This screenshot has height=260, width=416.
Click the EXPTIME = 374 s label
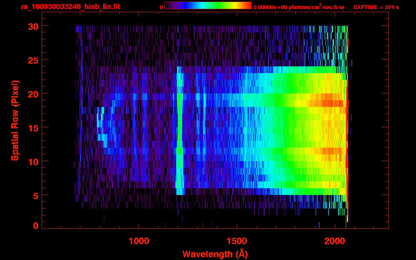(x=376, y=7)
